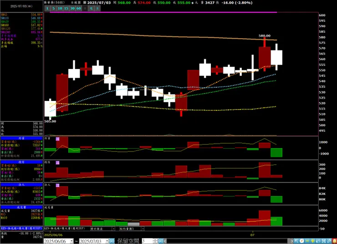337x244 pixels.
Task: Select the 5-minute timeframe tab
Action: point(54,8)
